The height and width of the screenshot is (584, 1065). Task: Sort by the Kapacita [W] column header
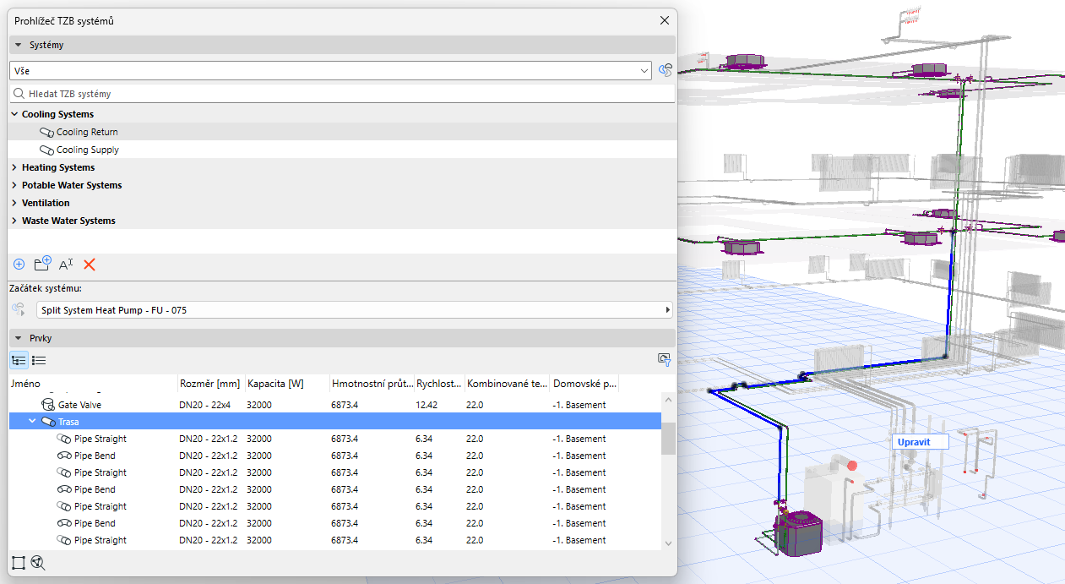pyautogui.click(x=287, y=384)
